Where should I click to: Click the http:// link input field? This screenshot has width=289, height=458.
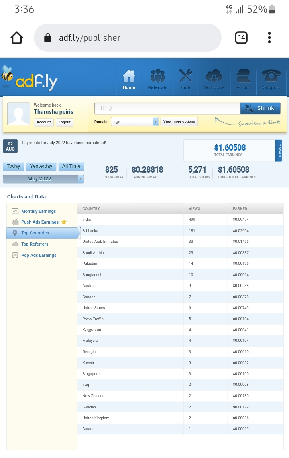pyautogui.click(x=167, y=108)
